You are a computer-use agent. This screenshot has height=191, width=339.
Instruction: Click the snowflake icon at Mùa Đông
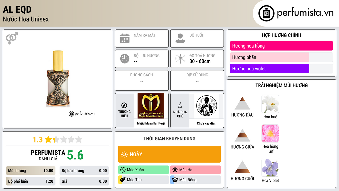click(175, 180)
